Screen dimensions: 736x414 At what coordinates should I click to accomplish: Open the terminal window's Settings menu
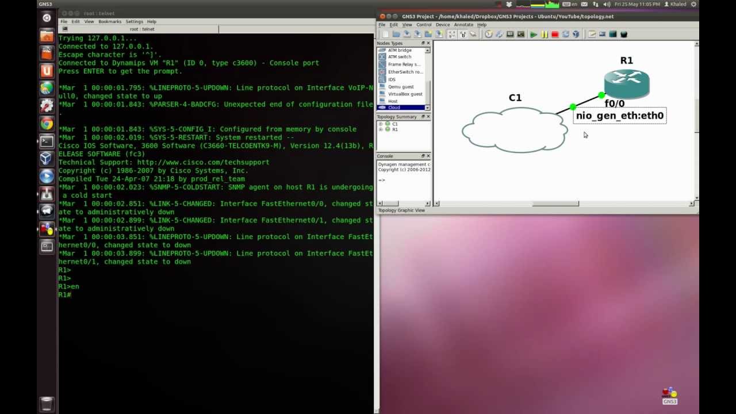click(x=134, y=21)
